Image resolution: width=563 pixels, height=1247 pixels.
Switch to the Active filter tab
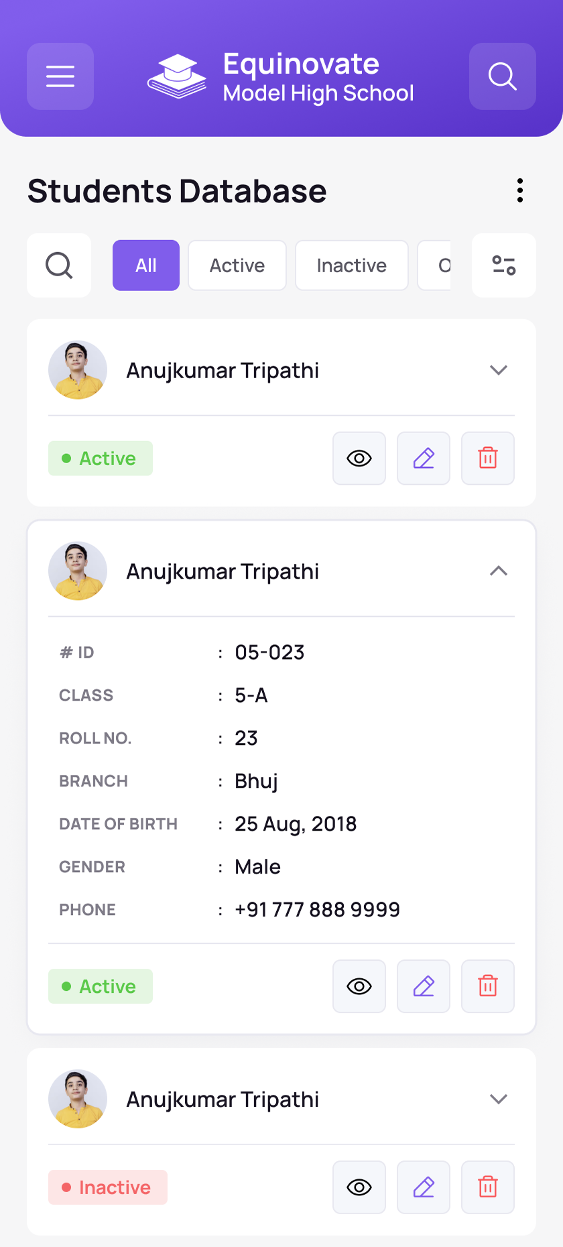237,265
